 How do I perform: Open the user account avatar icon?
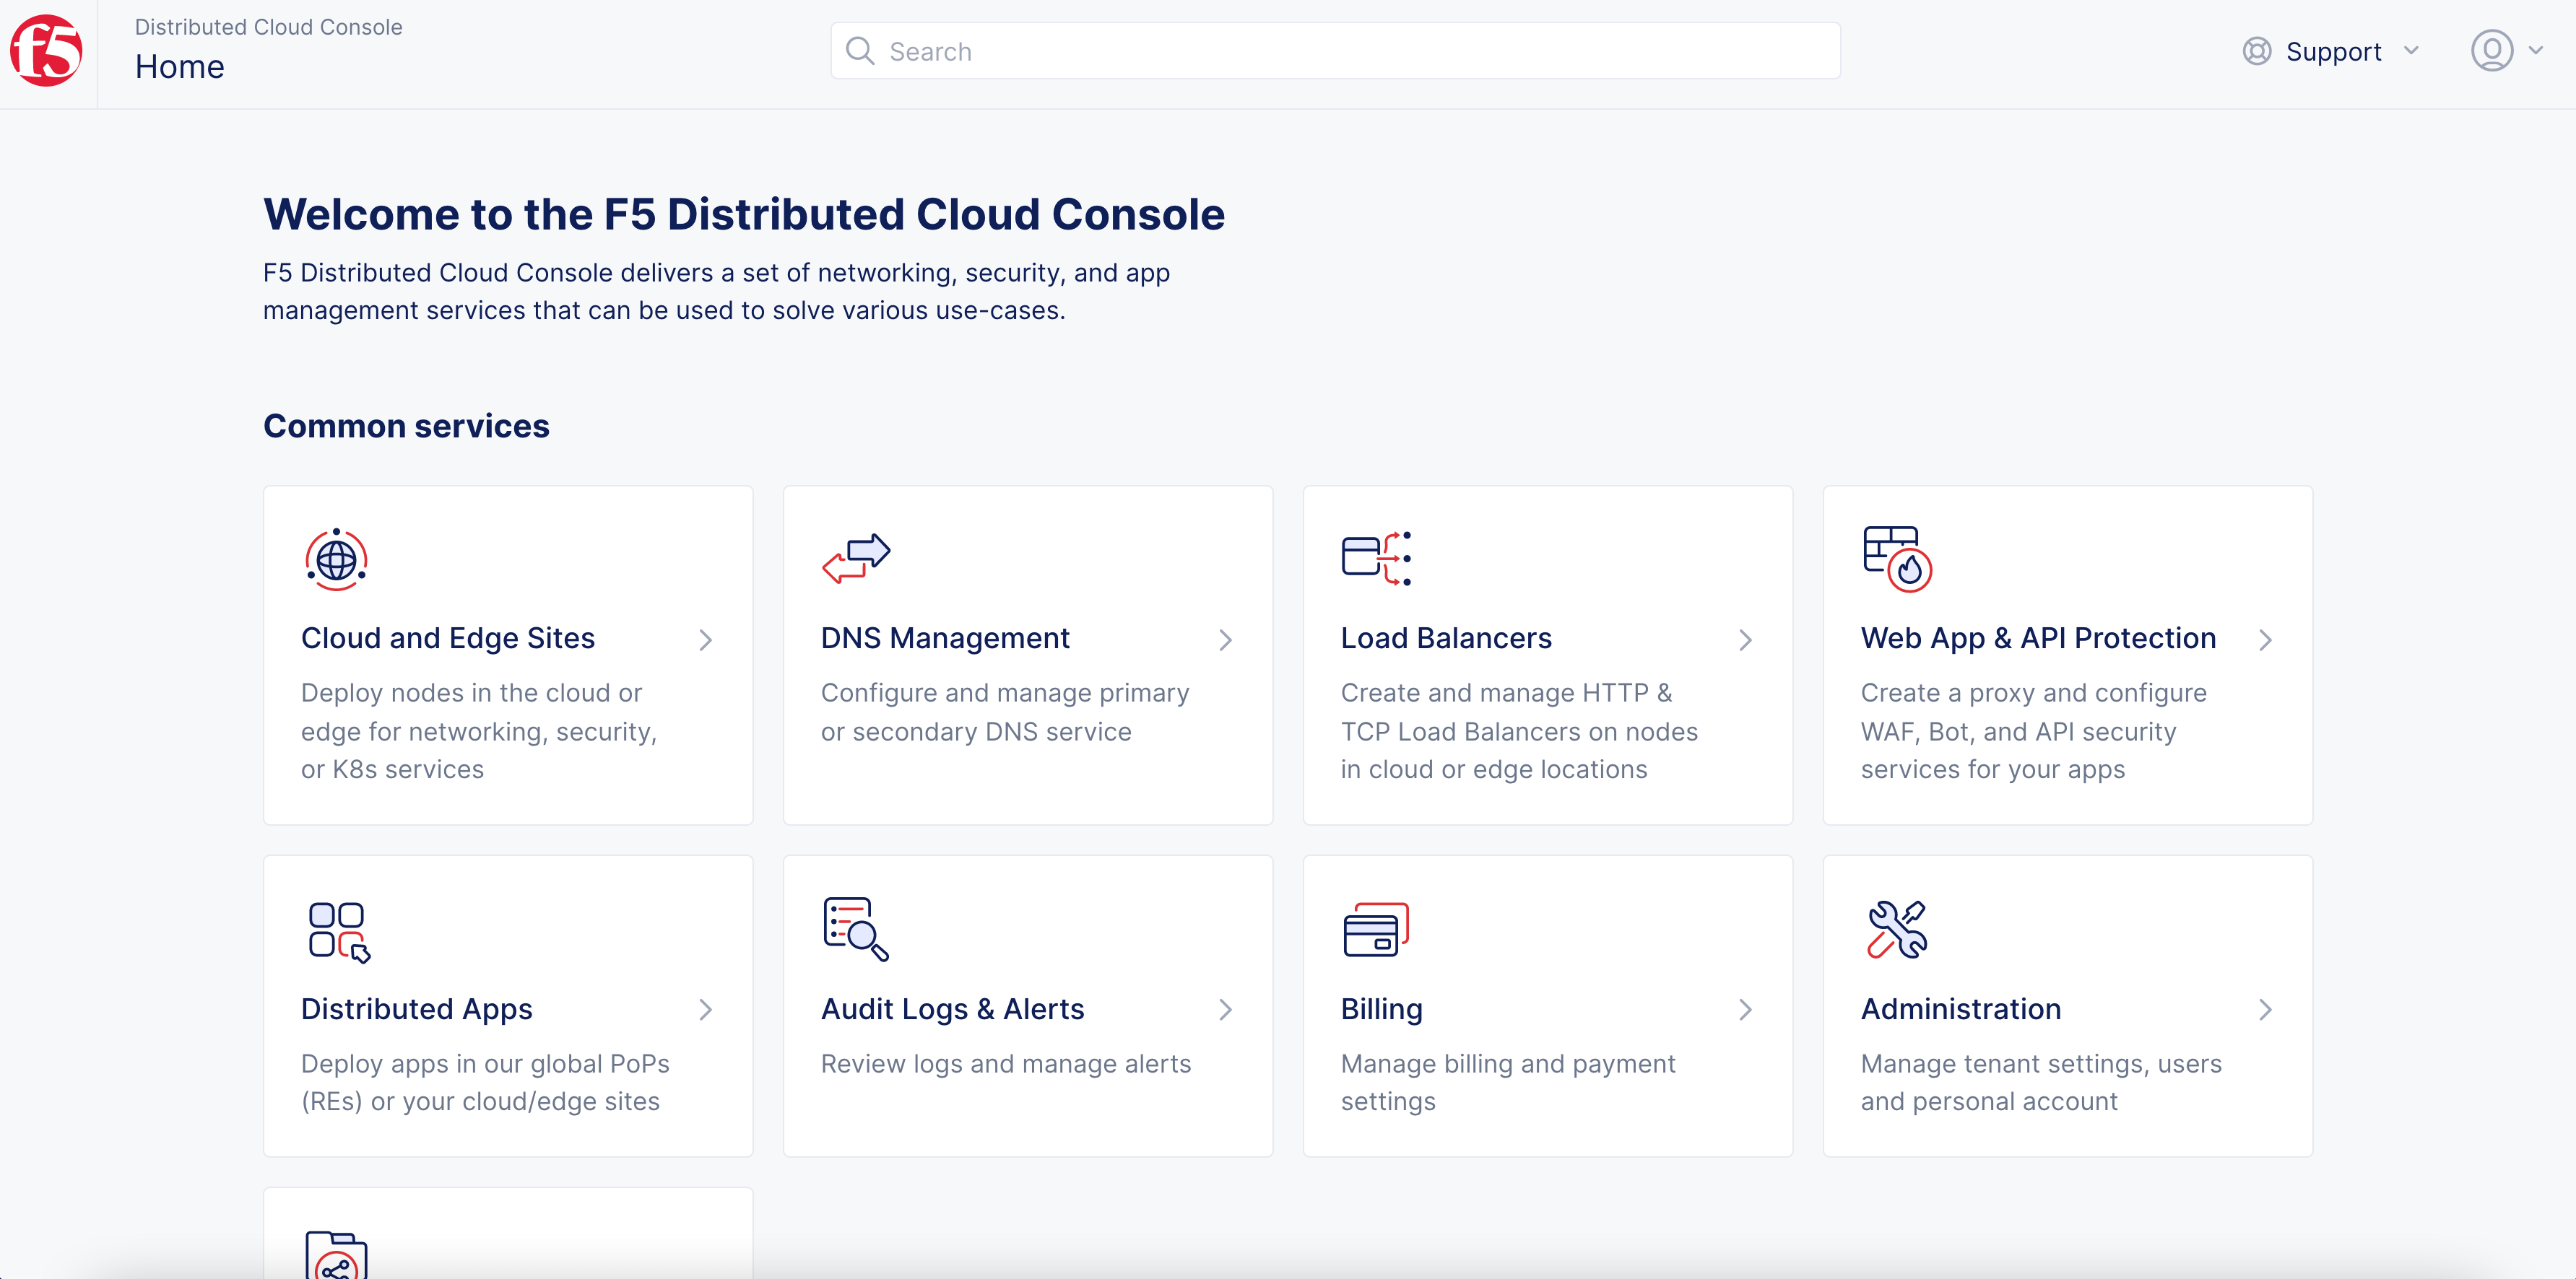2492,50
